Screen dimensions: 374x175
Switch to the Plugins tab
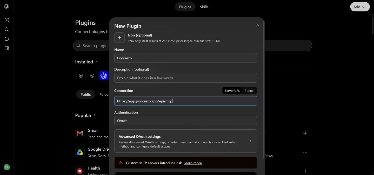point(185,7)
